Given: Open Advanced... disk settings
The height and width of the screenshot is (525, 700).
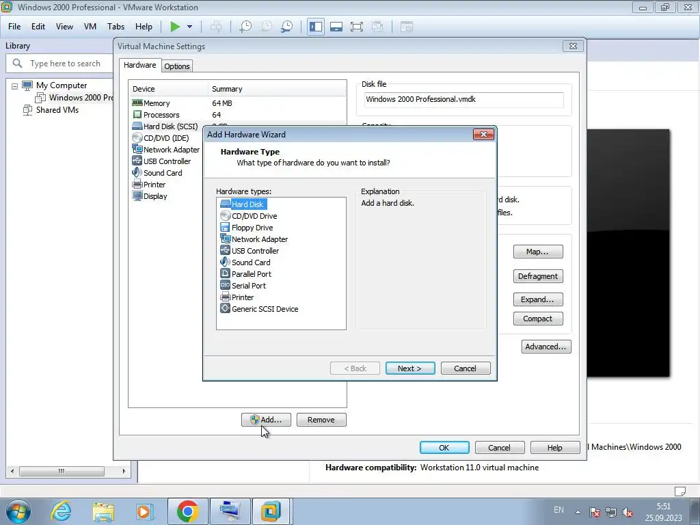Looking at the screenshot, I should (546, 347).
